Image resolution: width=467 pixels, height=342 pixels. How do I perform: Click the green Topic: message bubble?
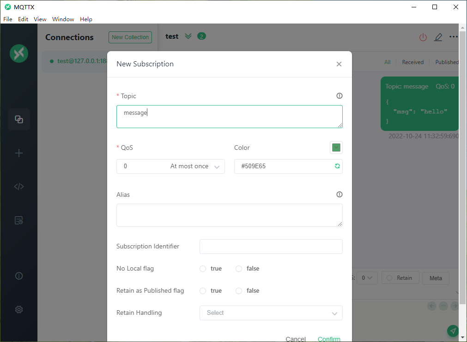419,104
